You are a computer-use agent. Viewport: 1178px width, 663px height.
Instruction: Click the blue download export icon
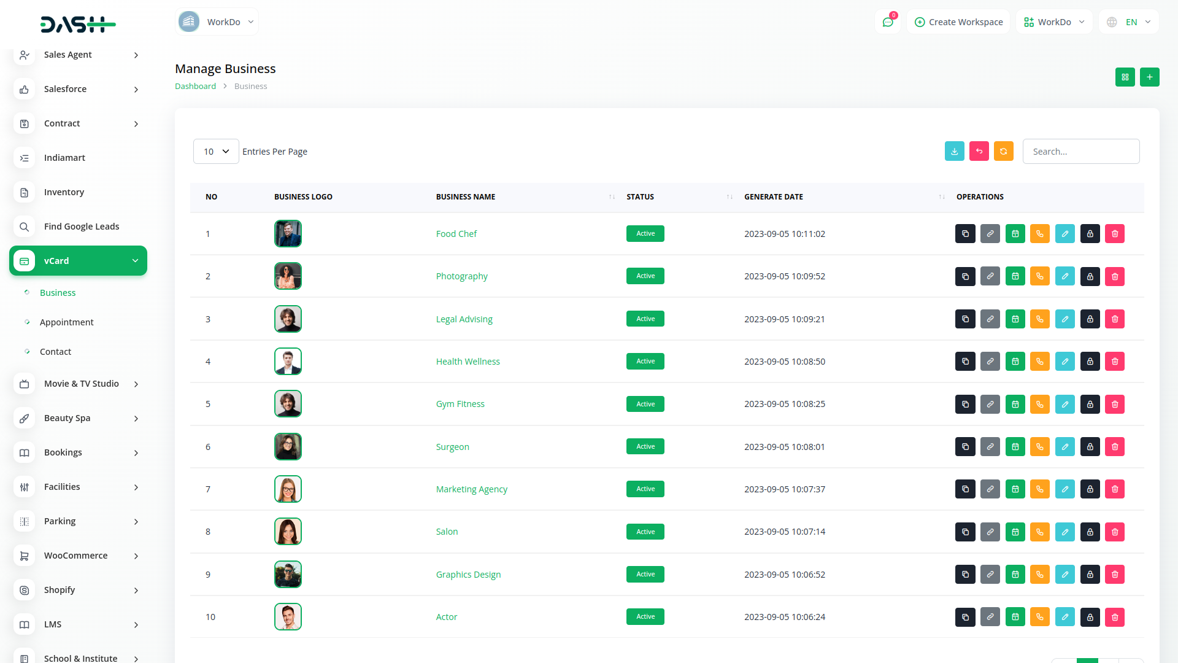coord(954,152)
